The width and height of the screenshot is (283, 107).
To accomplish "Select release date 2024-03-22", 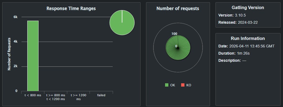I will pyautogui.click(x=248, y=23).
